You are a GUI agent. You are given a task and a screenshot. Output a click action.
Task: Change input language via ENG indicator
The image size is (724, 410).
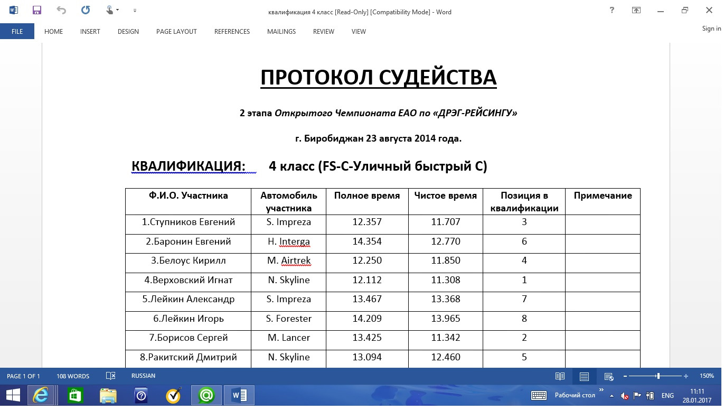pyautogui.click(x=667, y=395)
